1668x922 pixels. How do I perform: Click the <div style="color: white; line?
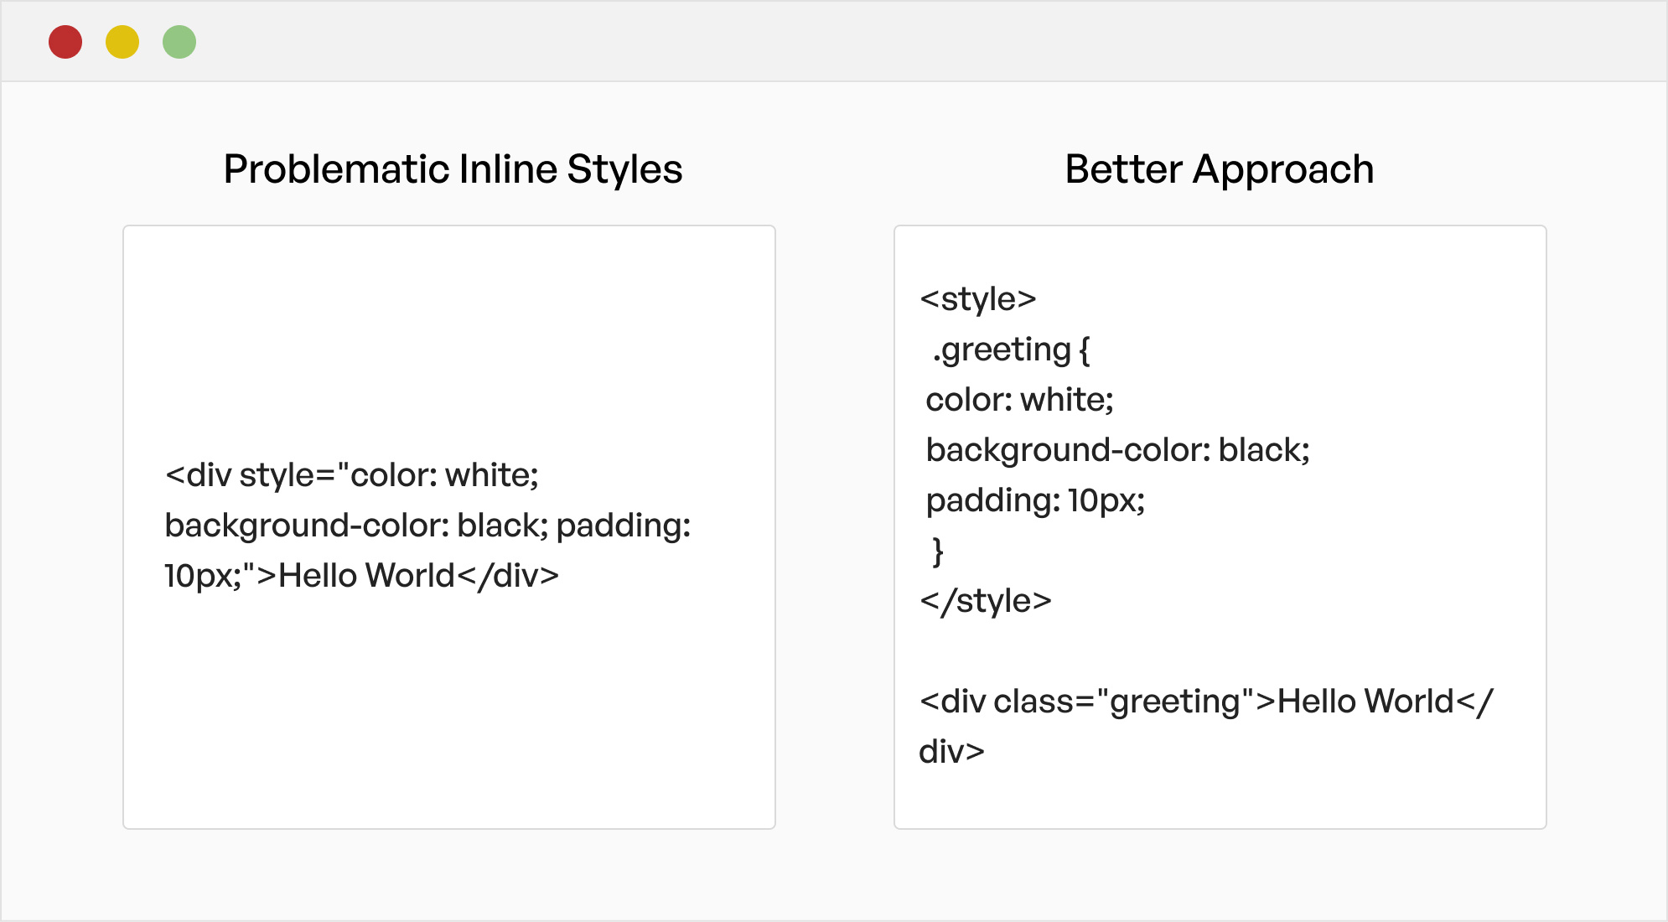352,475
